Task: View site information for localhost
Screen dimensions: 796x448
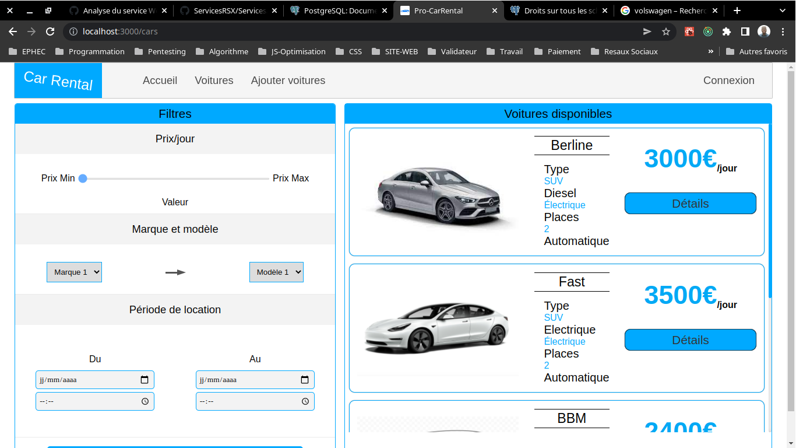Action: pos(73,32)
